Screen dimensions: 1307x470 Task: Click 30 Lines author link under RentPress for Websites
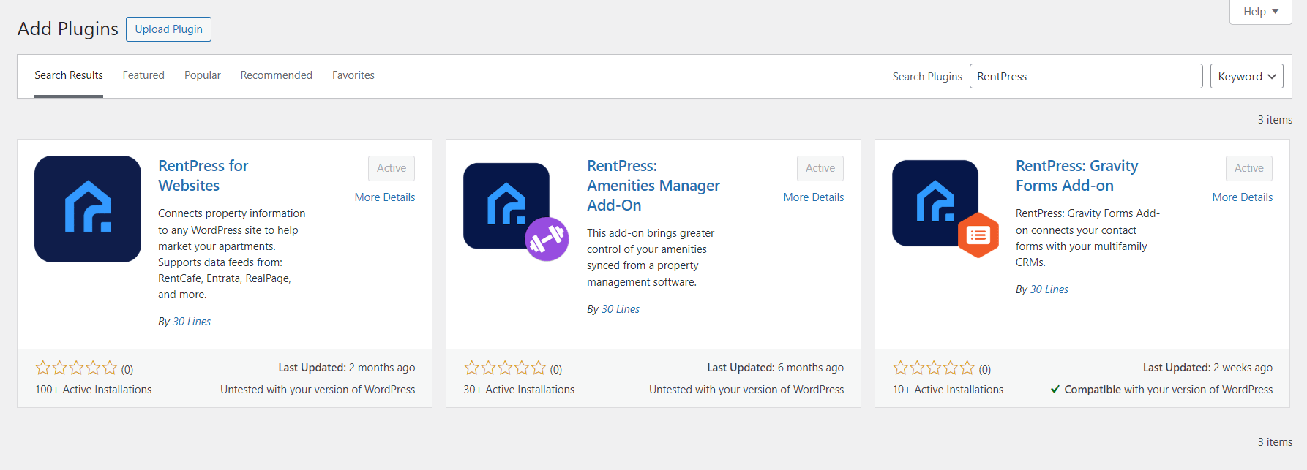point(192,322)
